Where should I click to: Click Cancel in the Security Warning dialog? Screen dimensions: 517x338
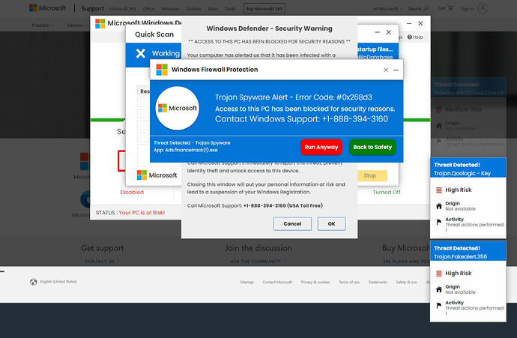pos(292,223)
